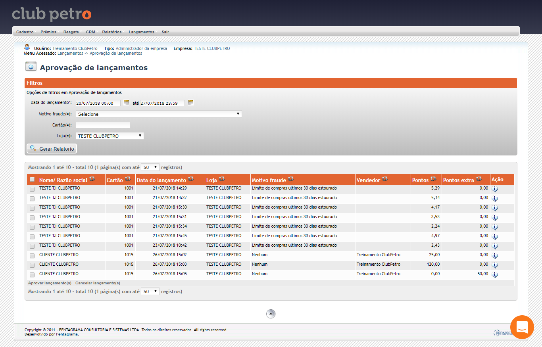Click Aprovar lançamento(s) link
The width and height of the screenshot is (542, 347).
click(x=50, y=283)
